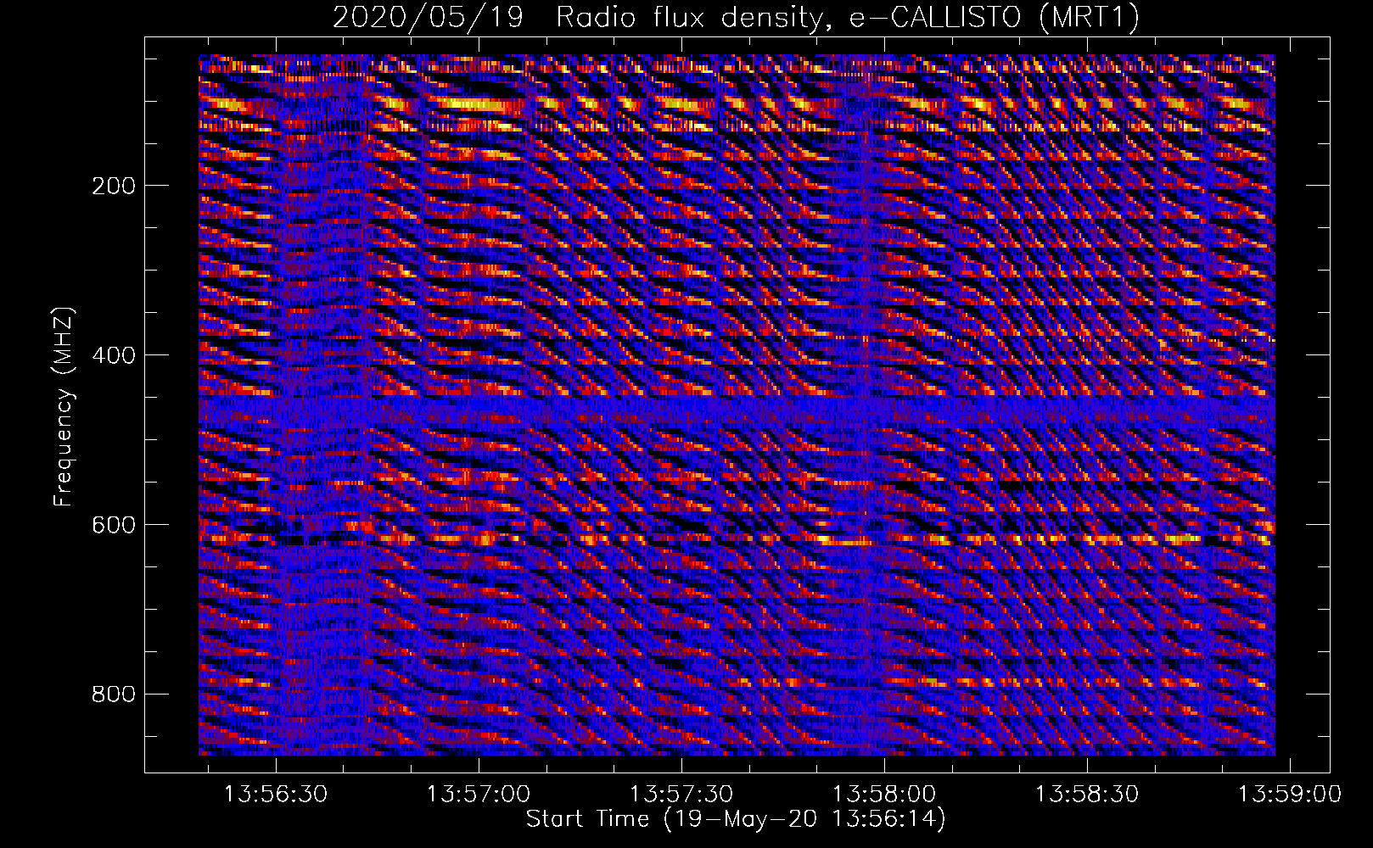1373x848 pixels.
Task: Click the 13:58:00 time tick label
Action: coord(884,795)
